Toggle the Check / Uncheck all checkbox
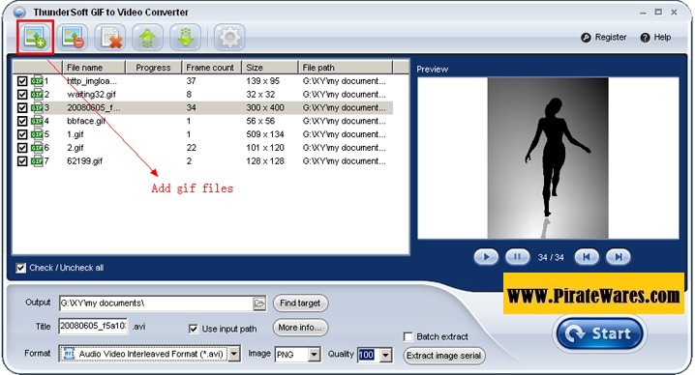 click(21, 268)
